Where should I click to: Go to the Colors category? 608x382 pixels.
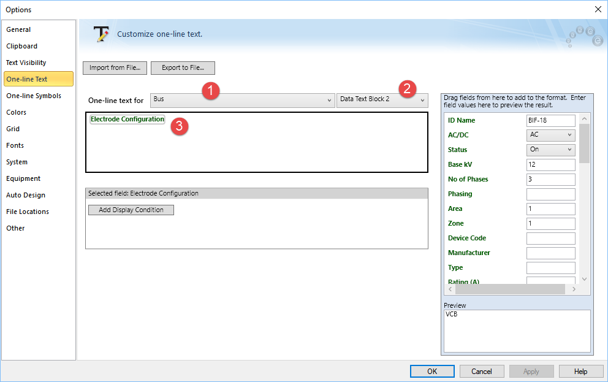(x=16, y=112)
